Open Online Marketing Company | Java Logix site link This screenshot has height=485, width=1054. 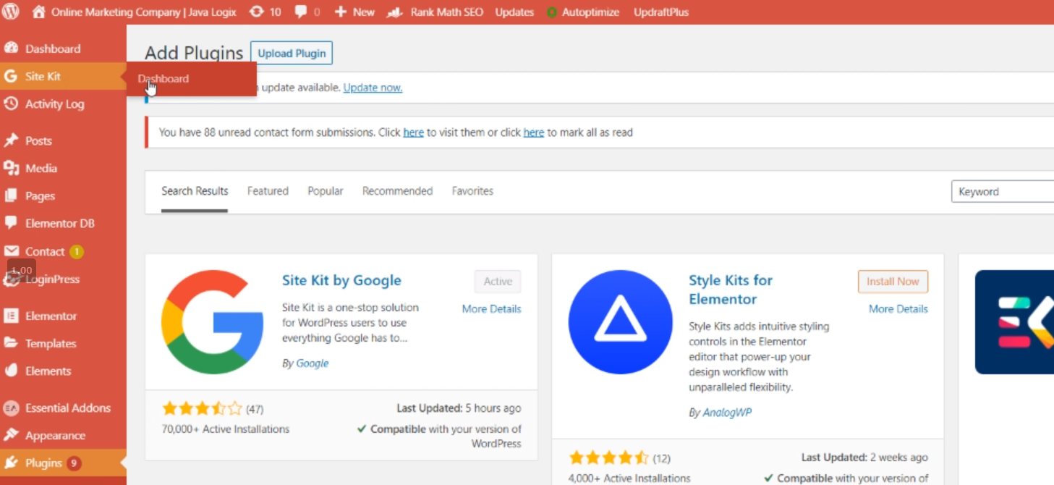coord(145,12)
